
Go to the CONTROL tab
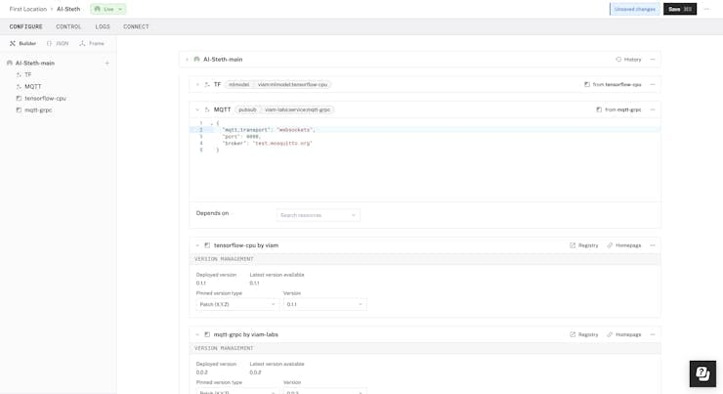click(x=68, y=26)
